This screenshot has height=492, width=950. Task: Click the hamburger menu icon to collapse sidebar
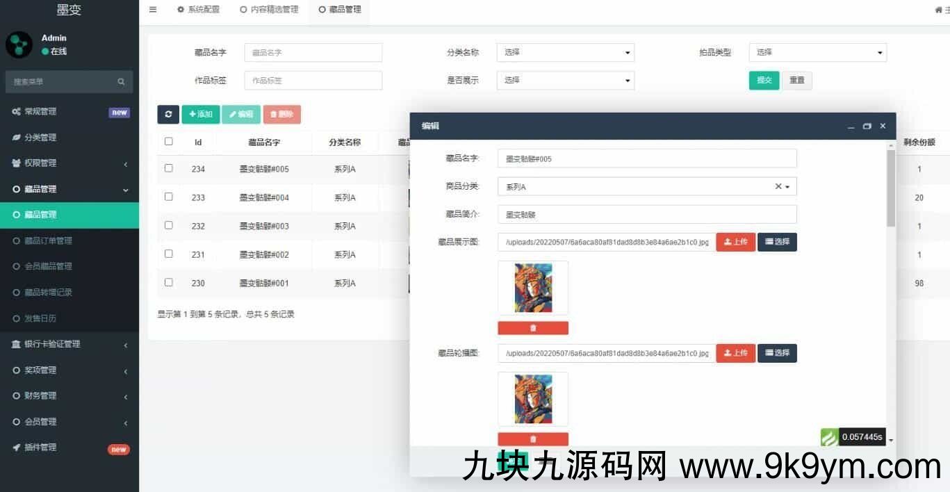(x=153, y=10)
